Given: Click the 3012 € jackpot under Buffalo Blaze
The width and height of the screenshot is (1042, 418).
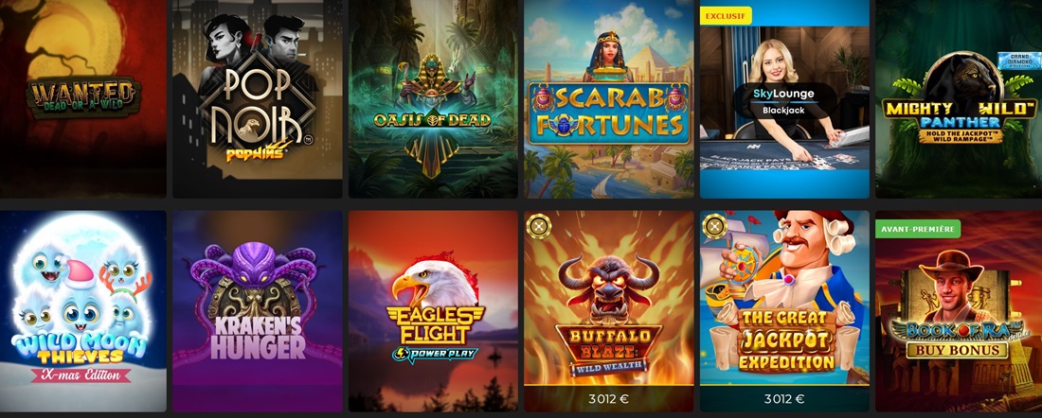Looking at the screenshot, I should click(x=609, y=399).
